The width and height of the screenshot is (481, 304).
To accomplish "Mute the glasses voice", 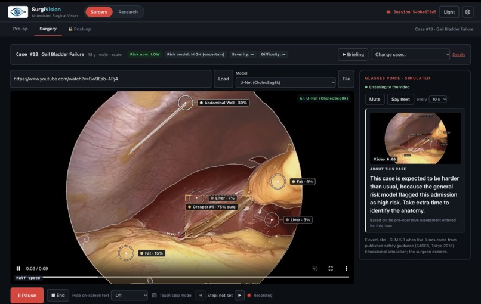I will coord(375,100).
